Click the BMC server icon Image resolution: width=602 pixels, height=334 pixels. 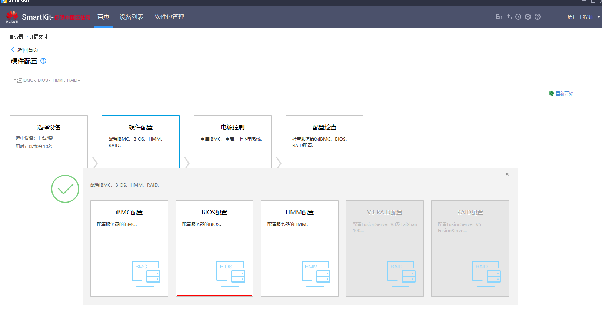pyautogui.click(x=146, y=274)
